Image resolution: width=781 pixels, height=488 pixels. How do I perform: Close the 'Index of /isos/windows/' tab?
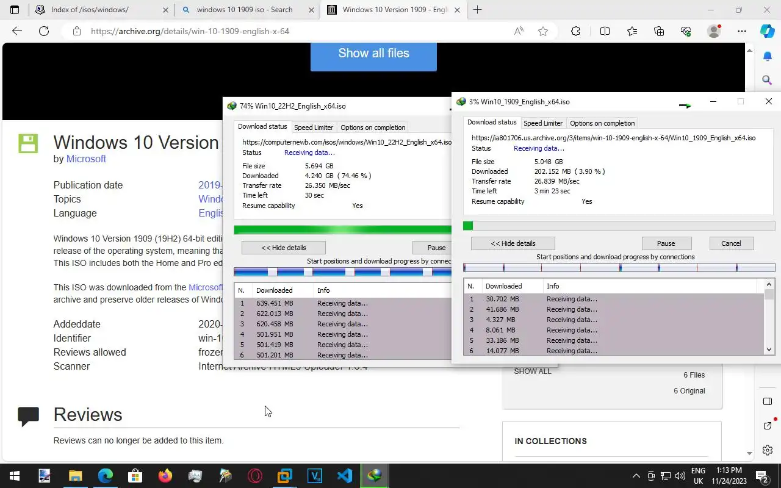(x=166, y=10)
